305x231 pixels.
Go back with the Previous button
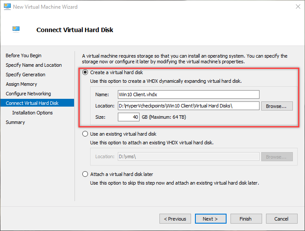(x=175, y=219)
